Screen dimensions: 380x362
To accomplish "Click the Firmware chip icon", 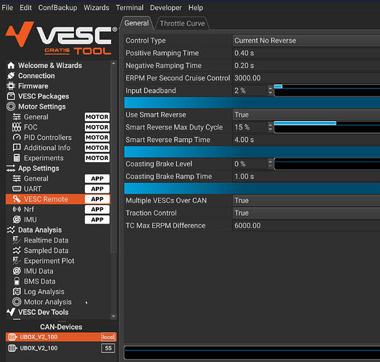I will (11, 86).
